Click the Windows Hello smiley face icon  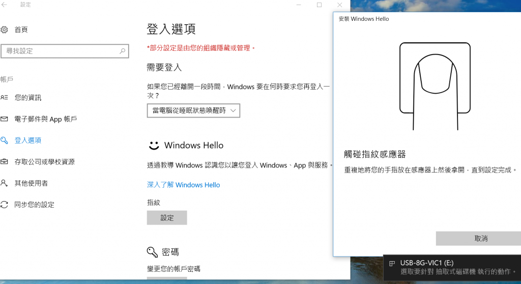pyautogui.click(x=154, y=146)
